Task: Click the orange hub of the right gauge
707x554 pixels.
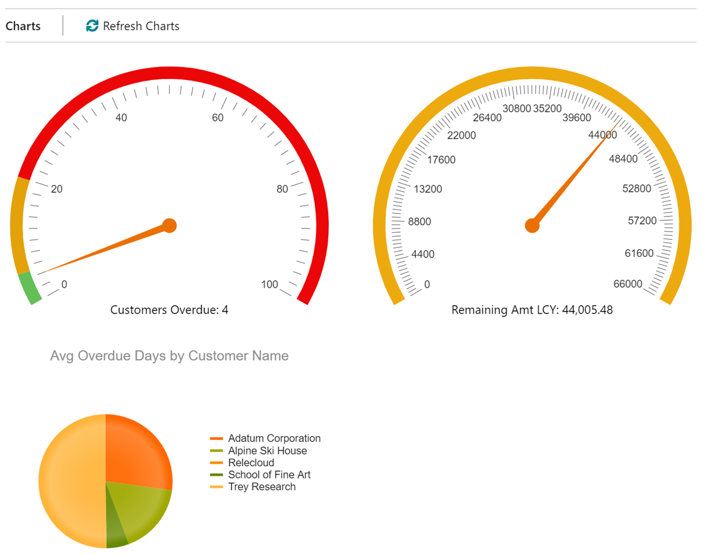Action: pos(532,225)
